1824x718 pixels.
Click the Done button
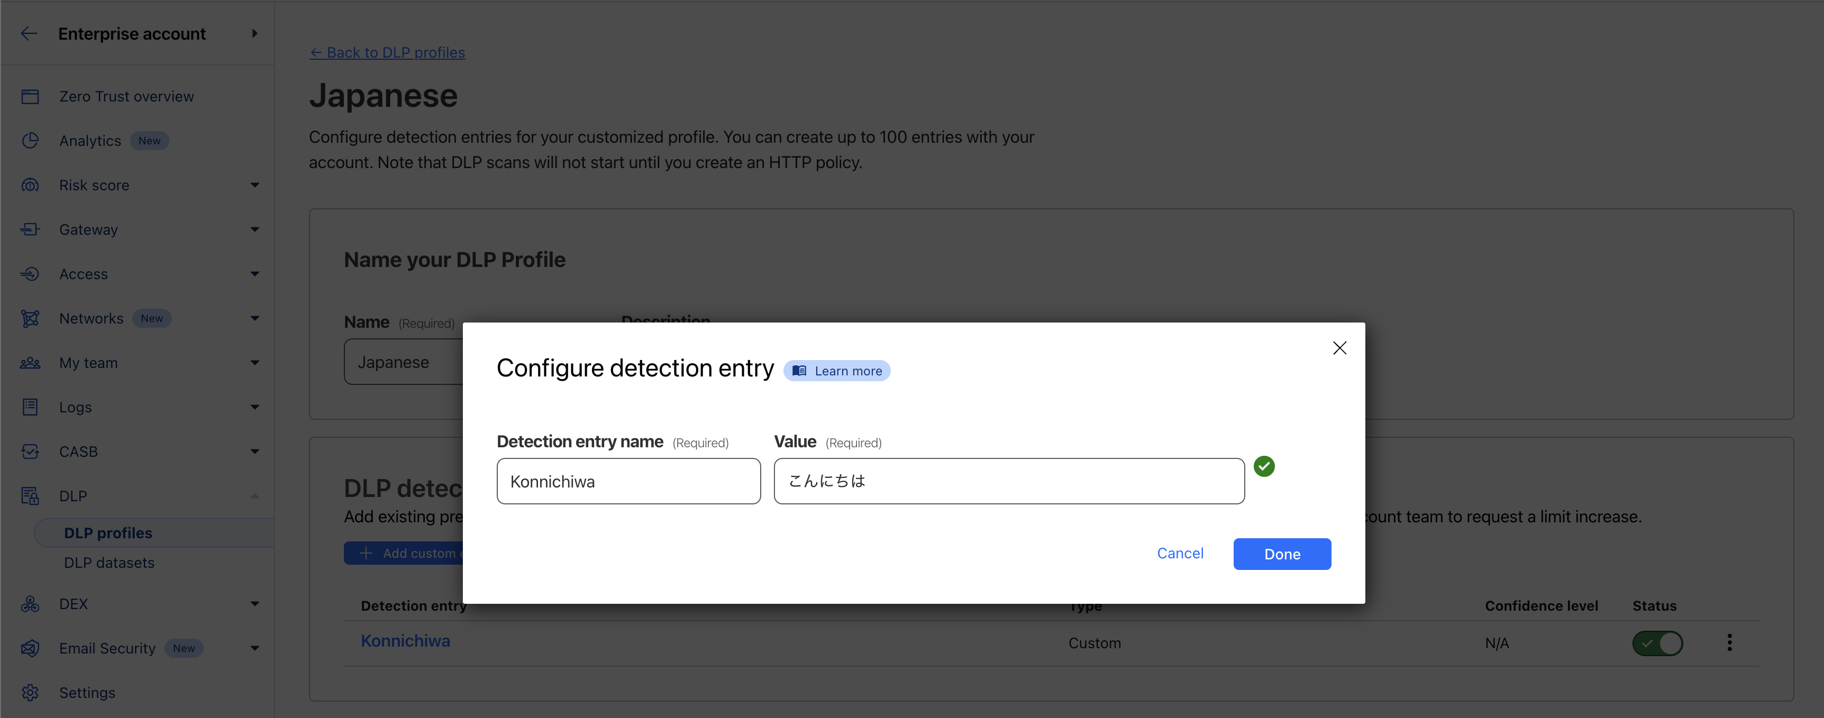click(x=1282, y=554)
